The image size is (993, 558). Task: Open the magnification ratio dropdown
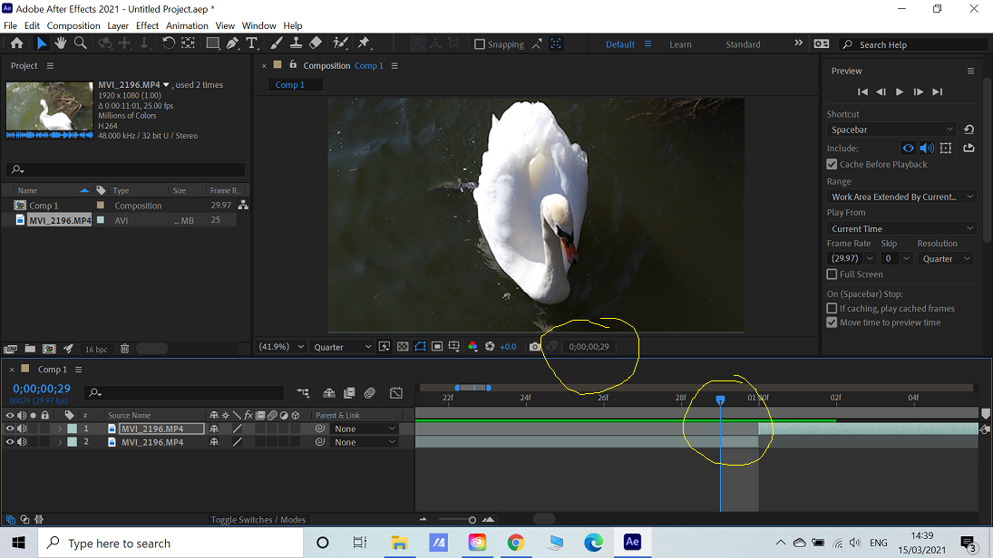pyautogui.click(x=281, y=346)
